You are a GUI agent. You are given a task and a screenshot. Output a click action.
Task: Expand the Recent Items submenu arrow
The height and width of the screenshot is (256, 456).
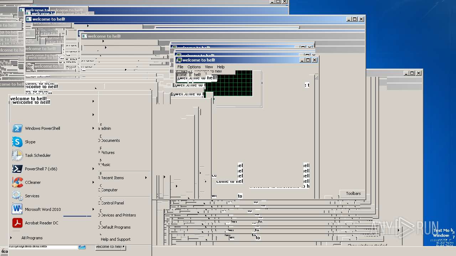tap(146, 178)
